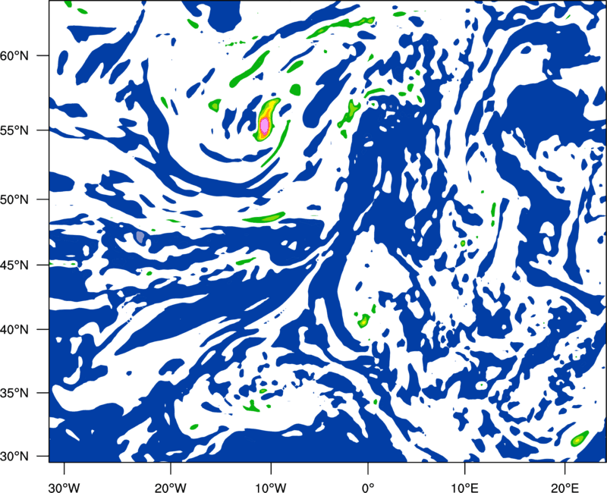Click the pink maximum core near 55°N 10°W
Image resolution: width=607 pixels, height=493 pixels.
click(x=264, y=125)
